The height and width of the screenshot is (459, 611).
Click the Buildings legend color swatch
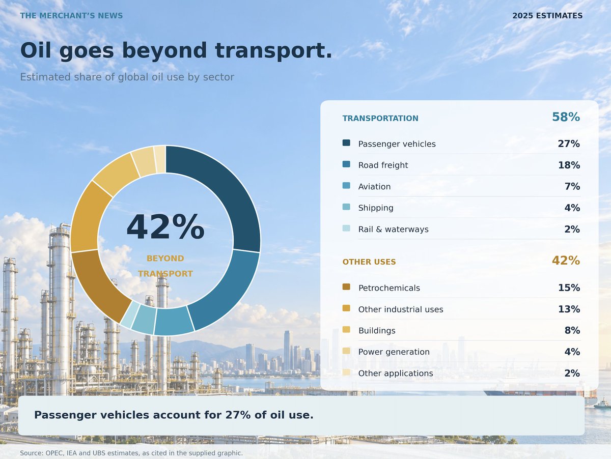point(346,330)
